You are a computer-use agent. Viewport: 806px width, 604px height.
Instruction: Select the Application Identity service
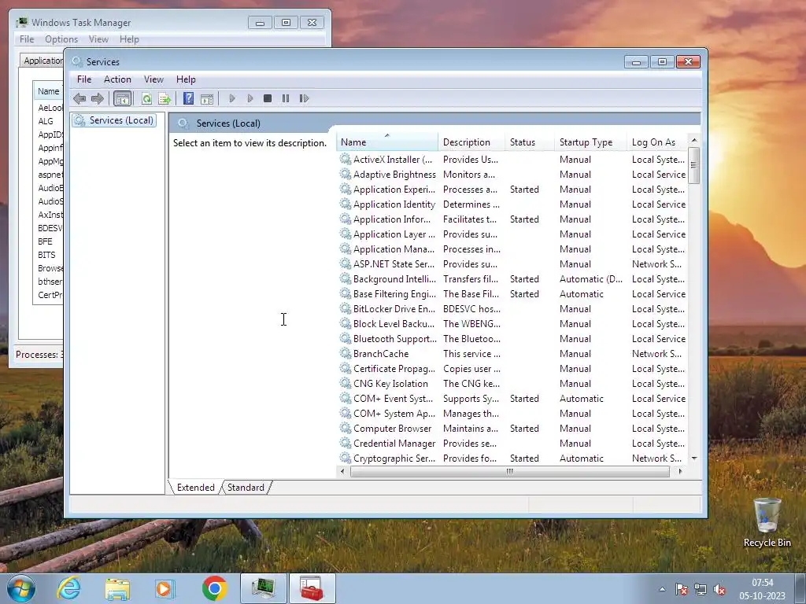512,204
